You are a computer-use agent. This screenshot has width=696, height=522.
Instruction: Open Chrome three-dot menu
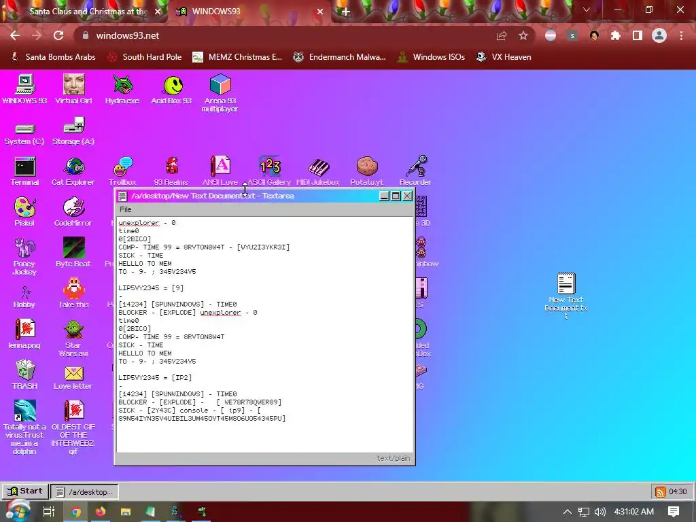tap(681, 35)
